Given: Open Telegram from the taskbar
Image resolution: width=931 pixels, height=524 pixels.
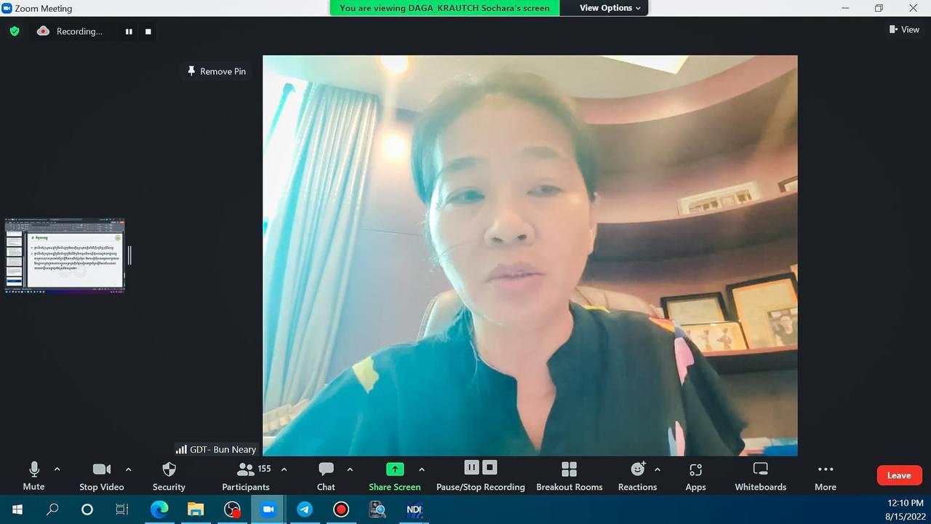Looking at the screenshot, I should [x=305, y=509].
